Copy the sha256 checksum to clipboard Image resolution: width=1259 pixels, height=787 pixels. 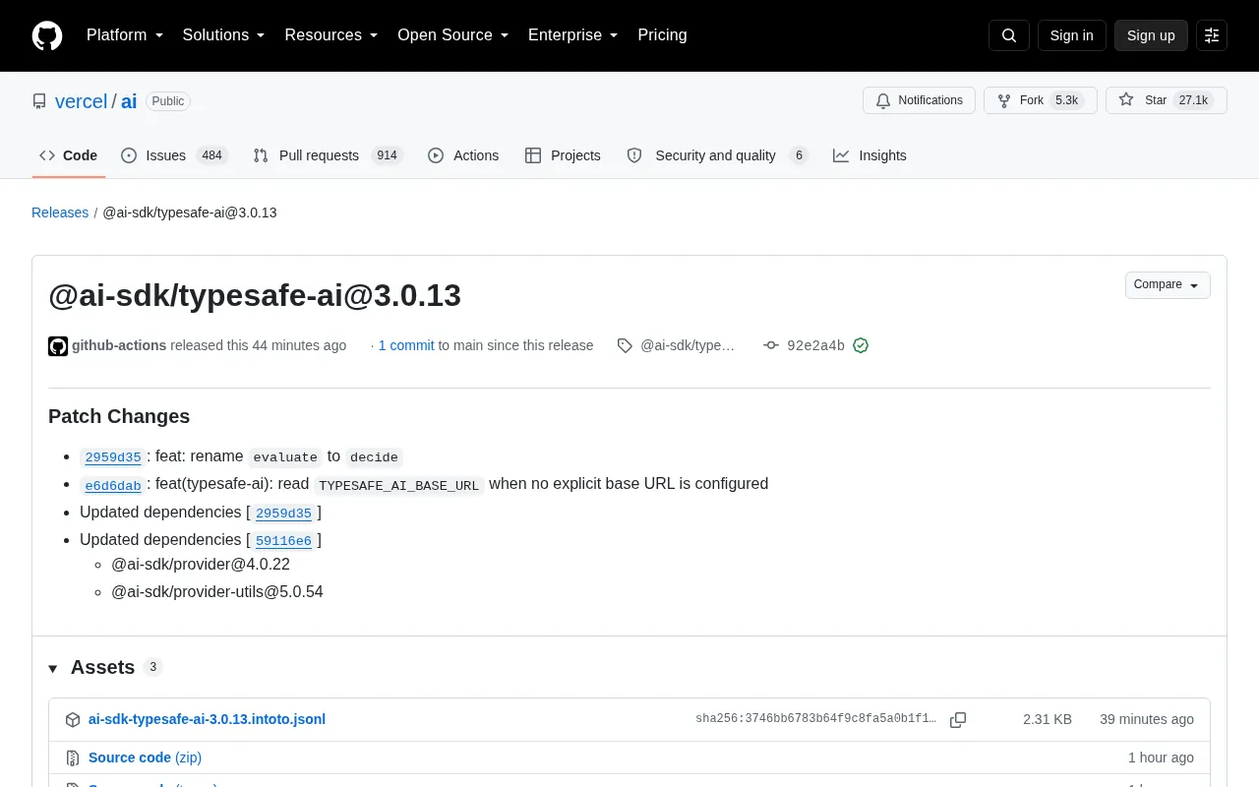[958, 720]
